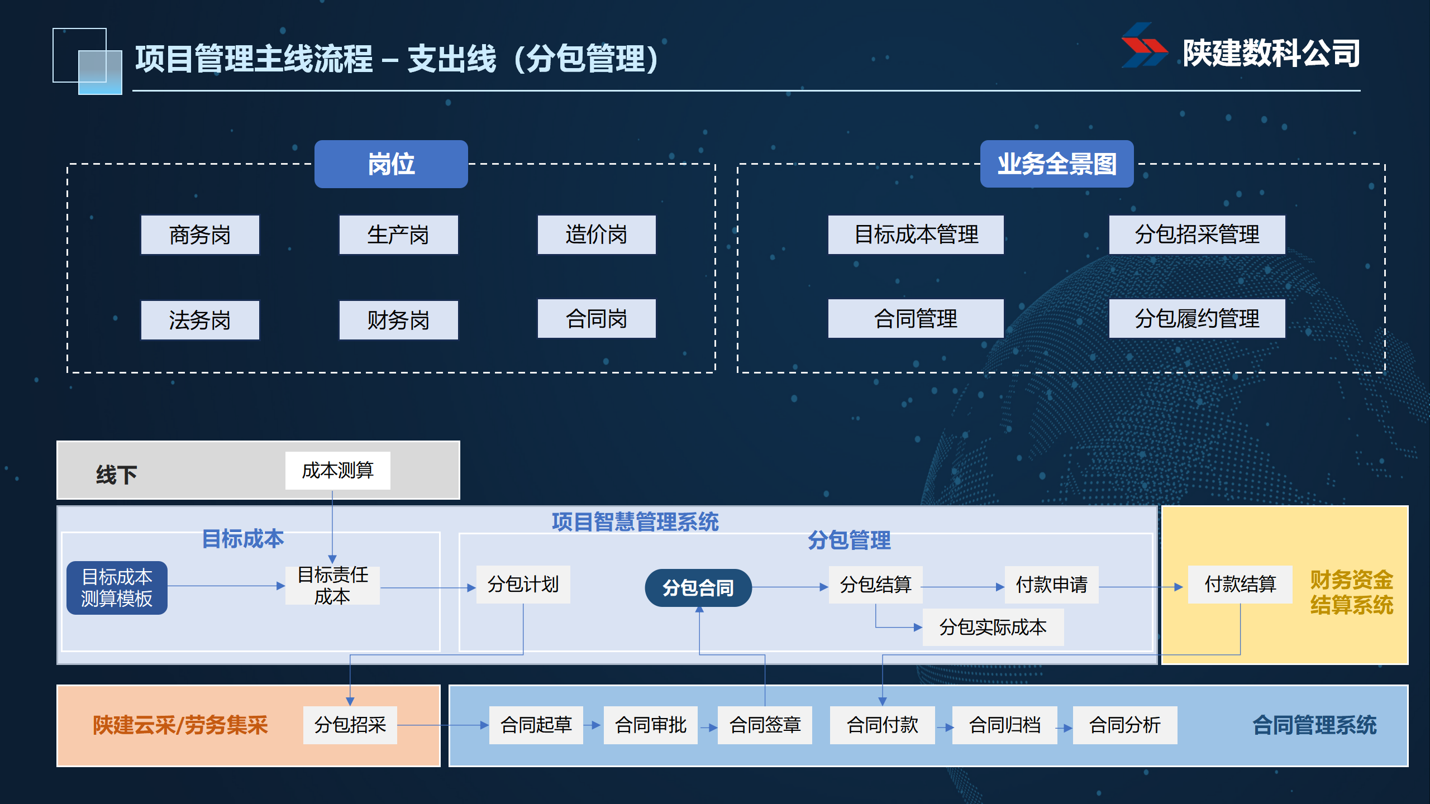Click the 付款申请 step box
Screen dimensions: 1430x804
point(1051,585)
